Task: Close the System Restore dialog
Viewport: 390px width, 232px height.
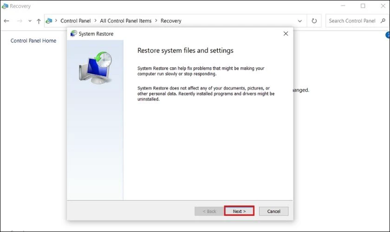Action: [x=286, y=33]
